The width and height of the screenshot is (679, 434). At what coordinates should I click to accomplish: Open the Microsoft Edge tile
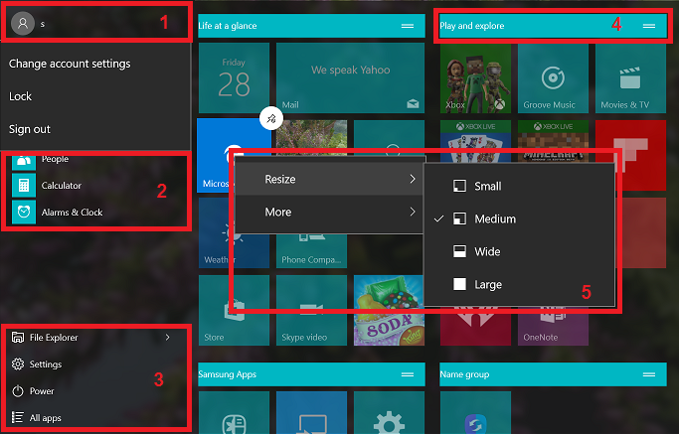point(216,156)
